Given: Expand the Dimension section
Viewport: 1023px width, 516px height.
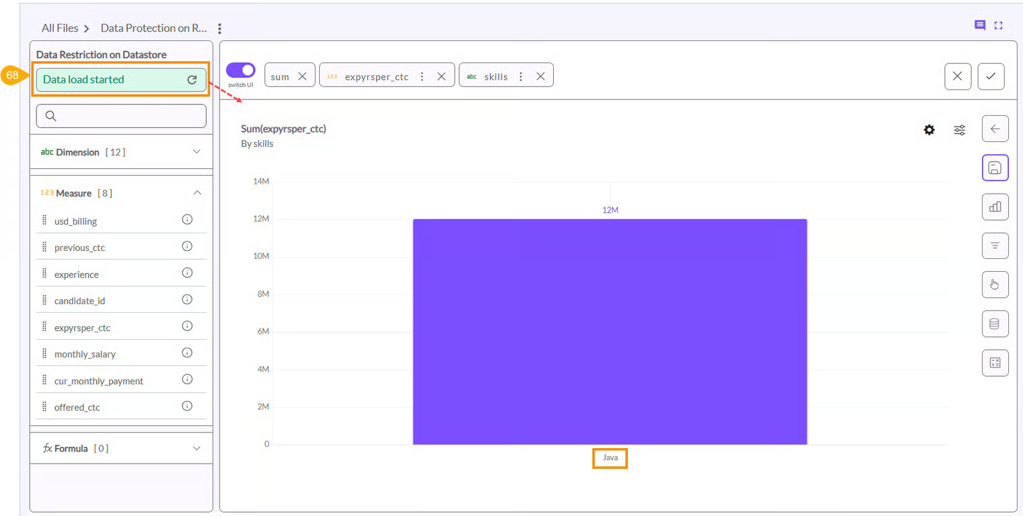Looking at the screenshot, I should tap(197, 152).
